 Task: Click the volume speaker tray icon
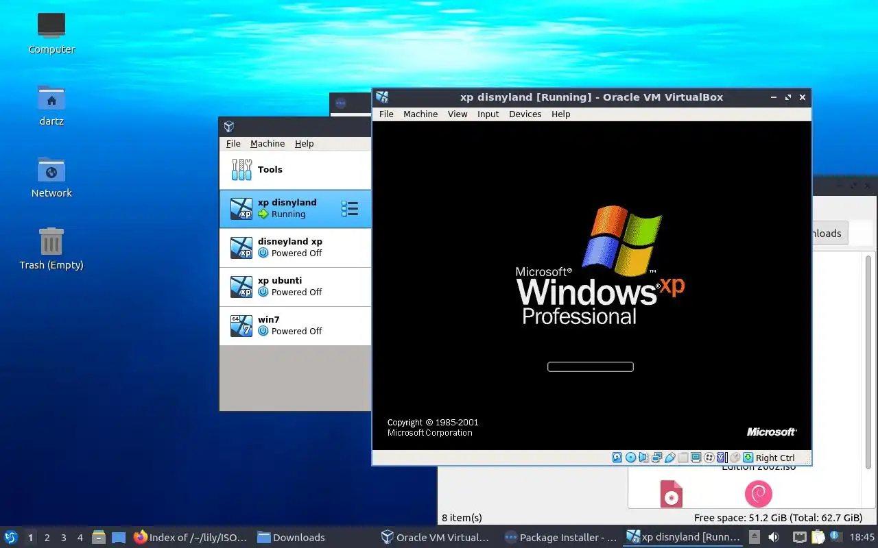774,537
